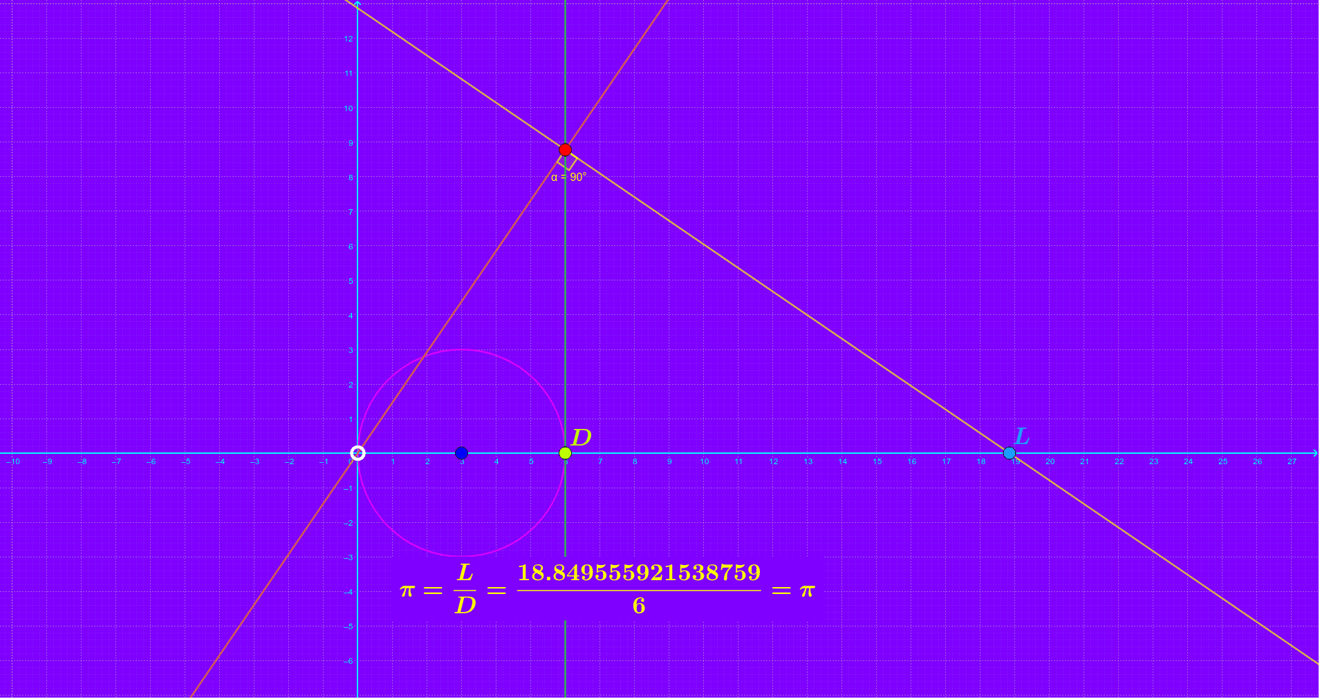1320x699 pixels.
Task: Click y-axis tick label 9
Action: point(351,143)
